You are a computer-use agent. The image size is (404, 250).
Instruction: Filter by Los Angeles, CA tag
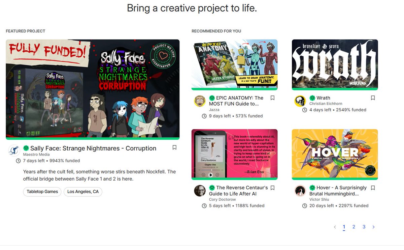pyautogui.click(x=83, y=192)
